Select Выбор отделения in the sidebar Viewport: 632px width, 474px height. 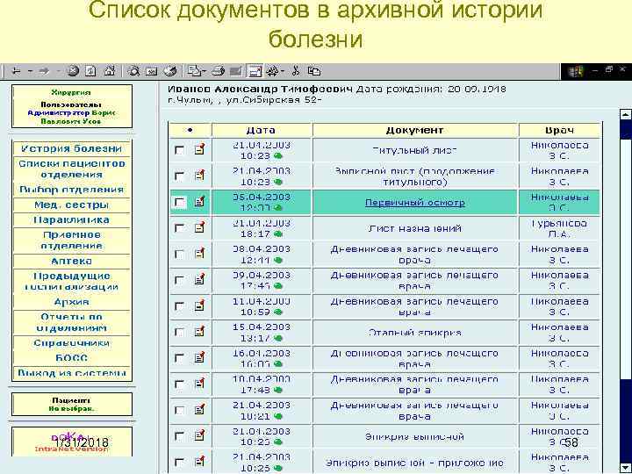pos(71,190)
